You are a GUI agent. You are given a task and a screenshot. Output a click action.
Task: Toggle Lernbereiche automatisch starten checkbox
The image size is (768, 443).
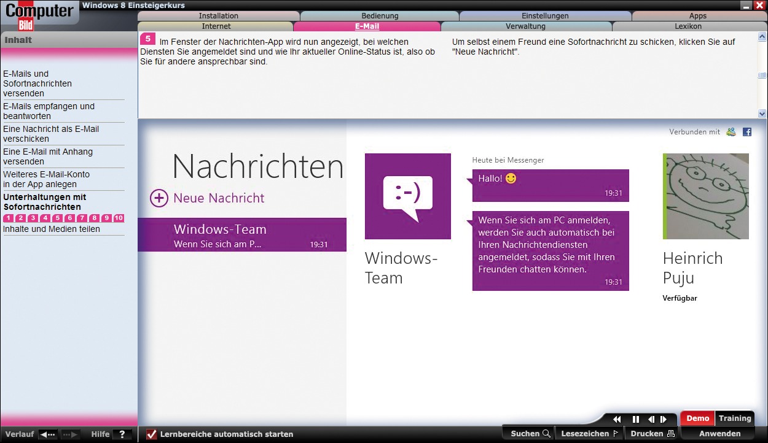pyautogui.click(x=152, y=434)
